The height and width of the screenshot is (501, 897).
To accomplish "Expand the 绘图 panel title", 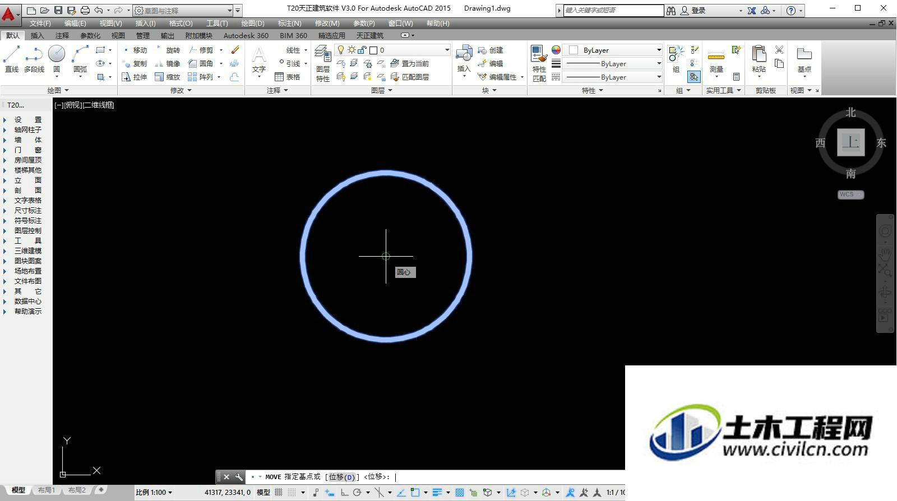I will click(58, 90).
